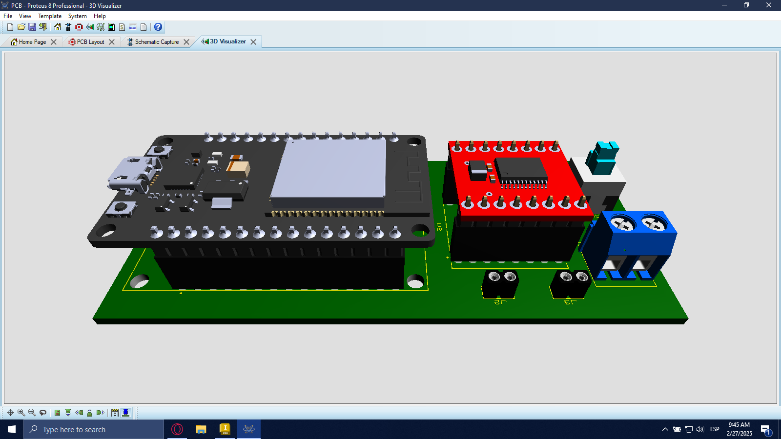Create a new project with the blank page icon
The width and height of the screenshot is (781, 439).
click(10, 27)
